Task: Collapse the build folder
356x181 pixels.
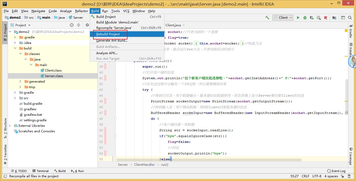Action: point(15,48)
